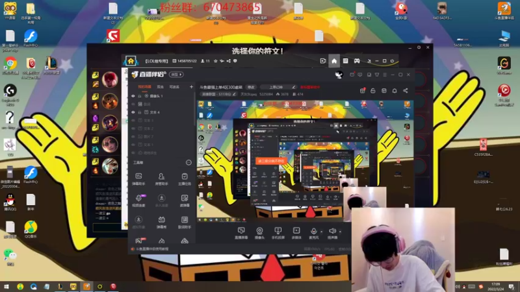Toggle lock on 文本 4 source
The image size is (520, 292).
(140, 112)
